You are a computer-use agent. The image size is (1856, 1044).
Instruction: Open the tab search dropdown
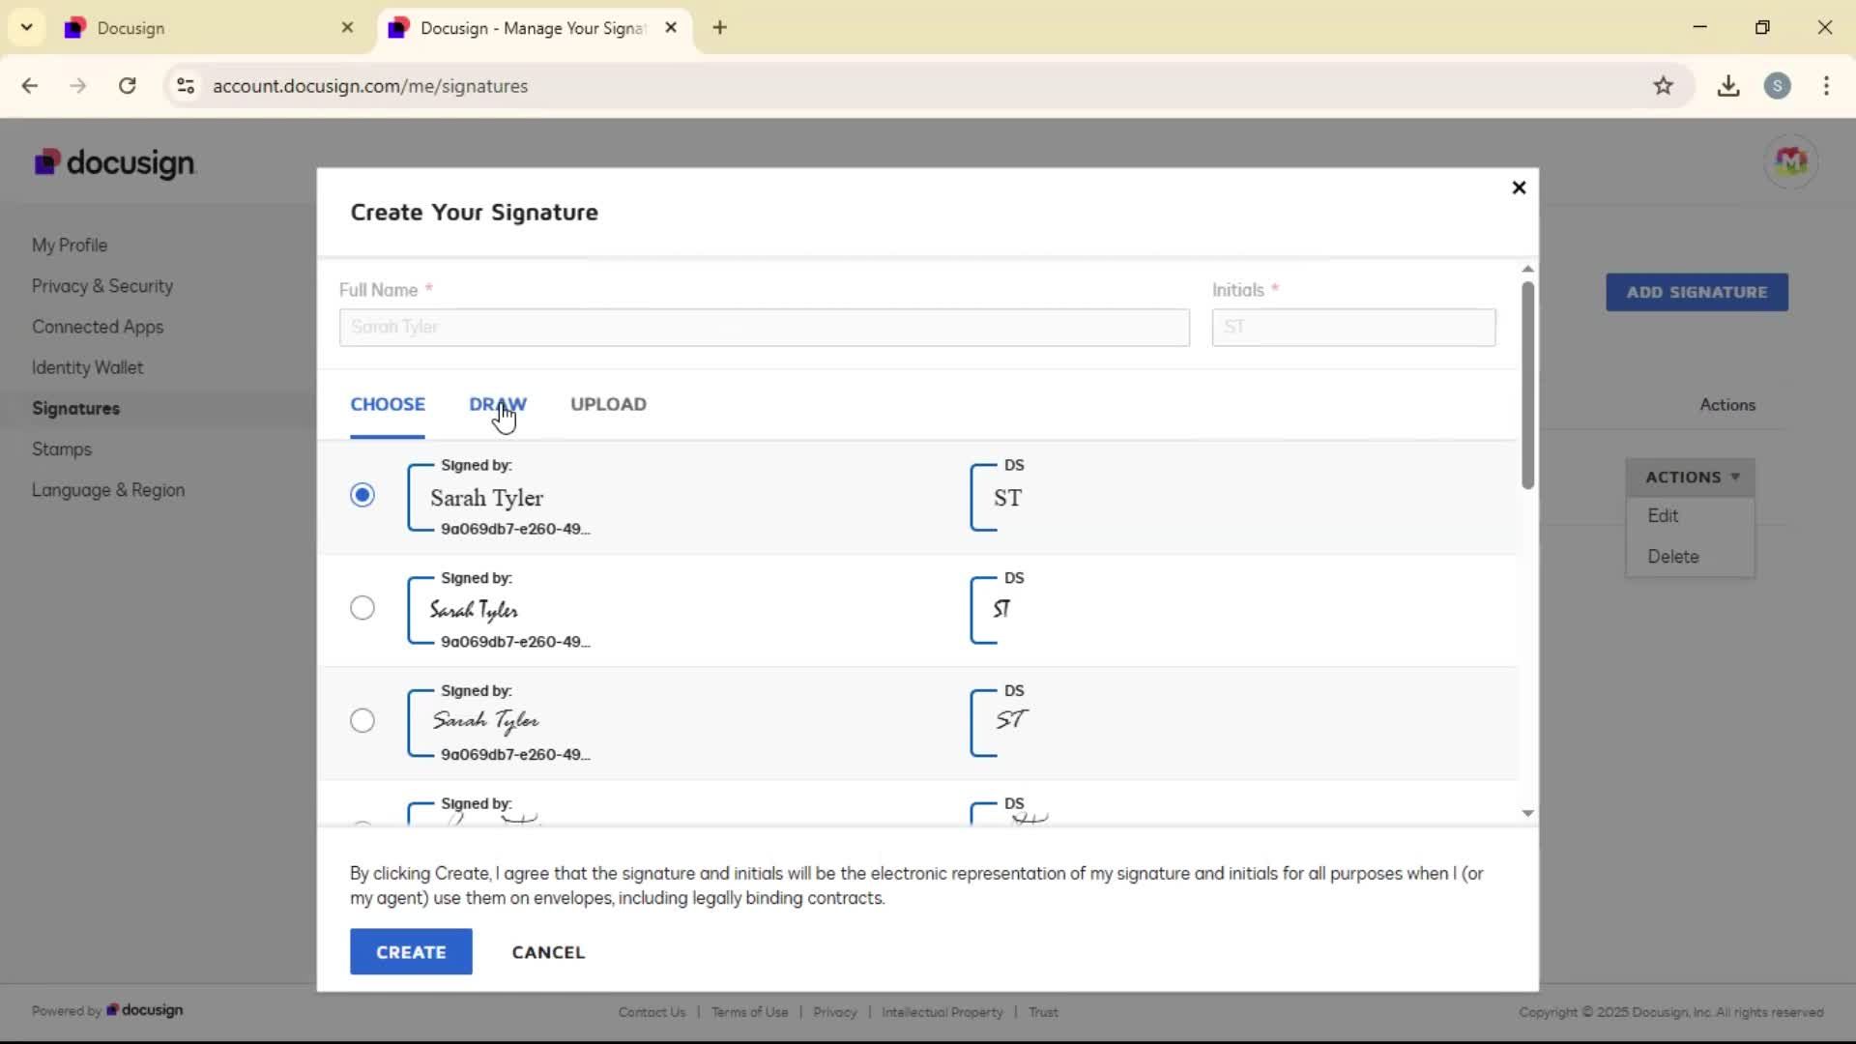tap(26, 27)
